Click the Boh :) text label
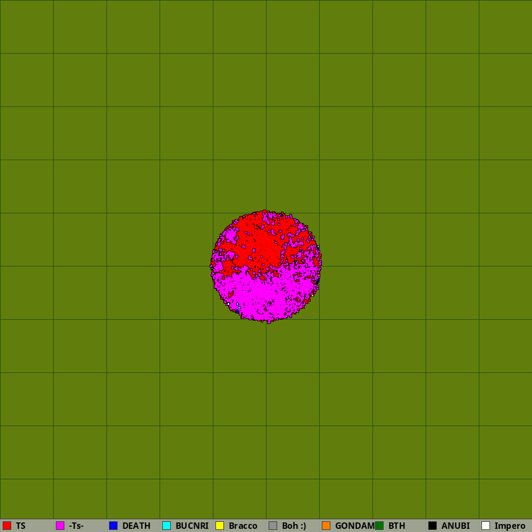Viewport: 532px width, 532px height. [x=294, y=526]
